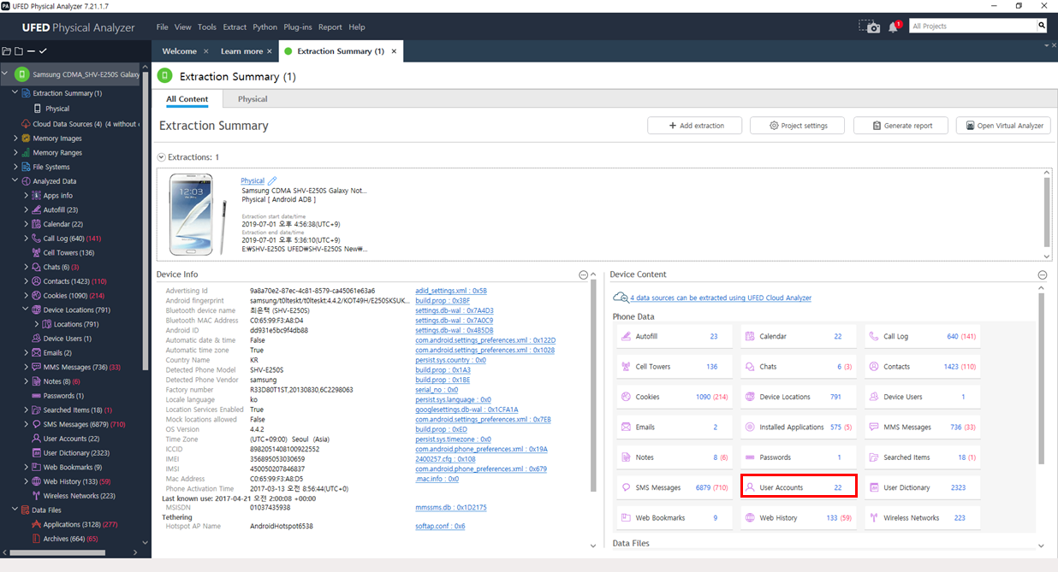The height and width of the screenshot is (572, 1058).
Task: Collapse the Device Info panel
Action: click(x=583, y=274)
